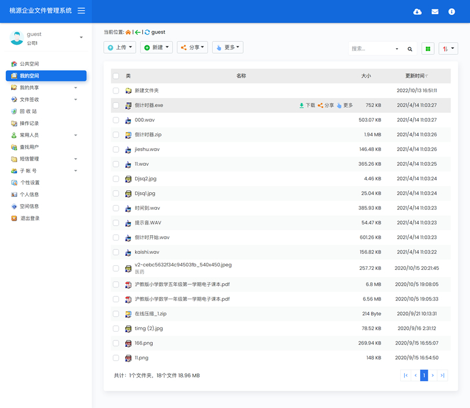Tick the checkbox next to 11.png

pyautogui.click(x=116, y=357)
